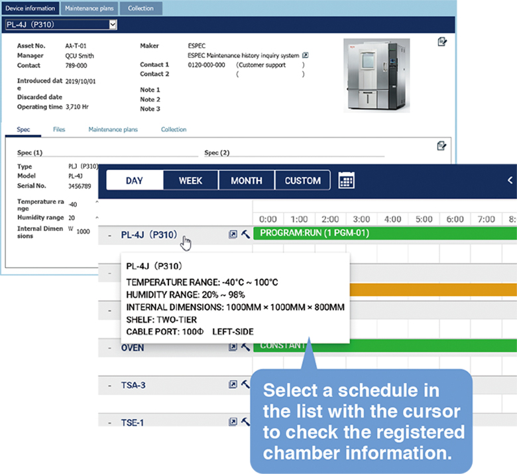Click the 6:00 time column header

(x=455, y=219)
